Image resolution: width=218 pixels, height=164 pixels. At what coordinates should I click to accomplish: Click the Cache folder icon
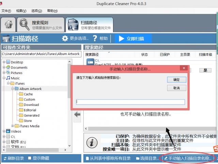[21, 94]
